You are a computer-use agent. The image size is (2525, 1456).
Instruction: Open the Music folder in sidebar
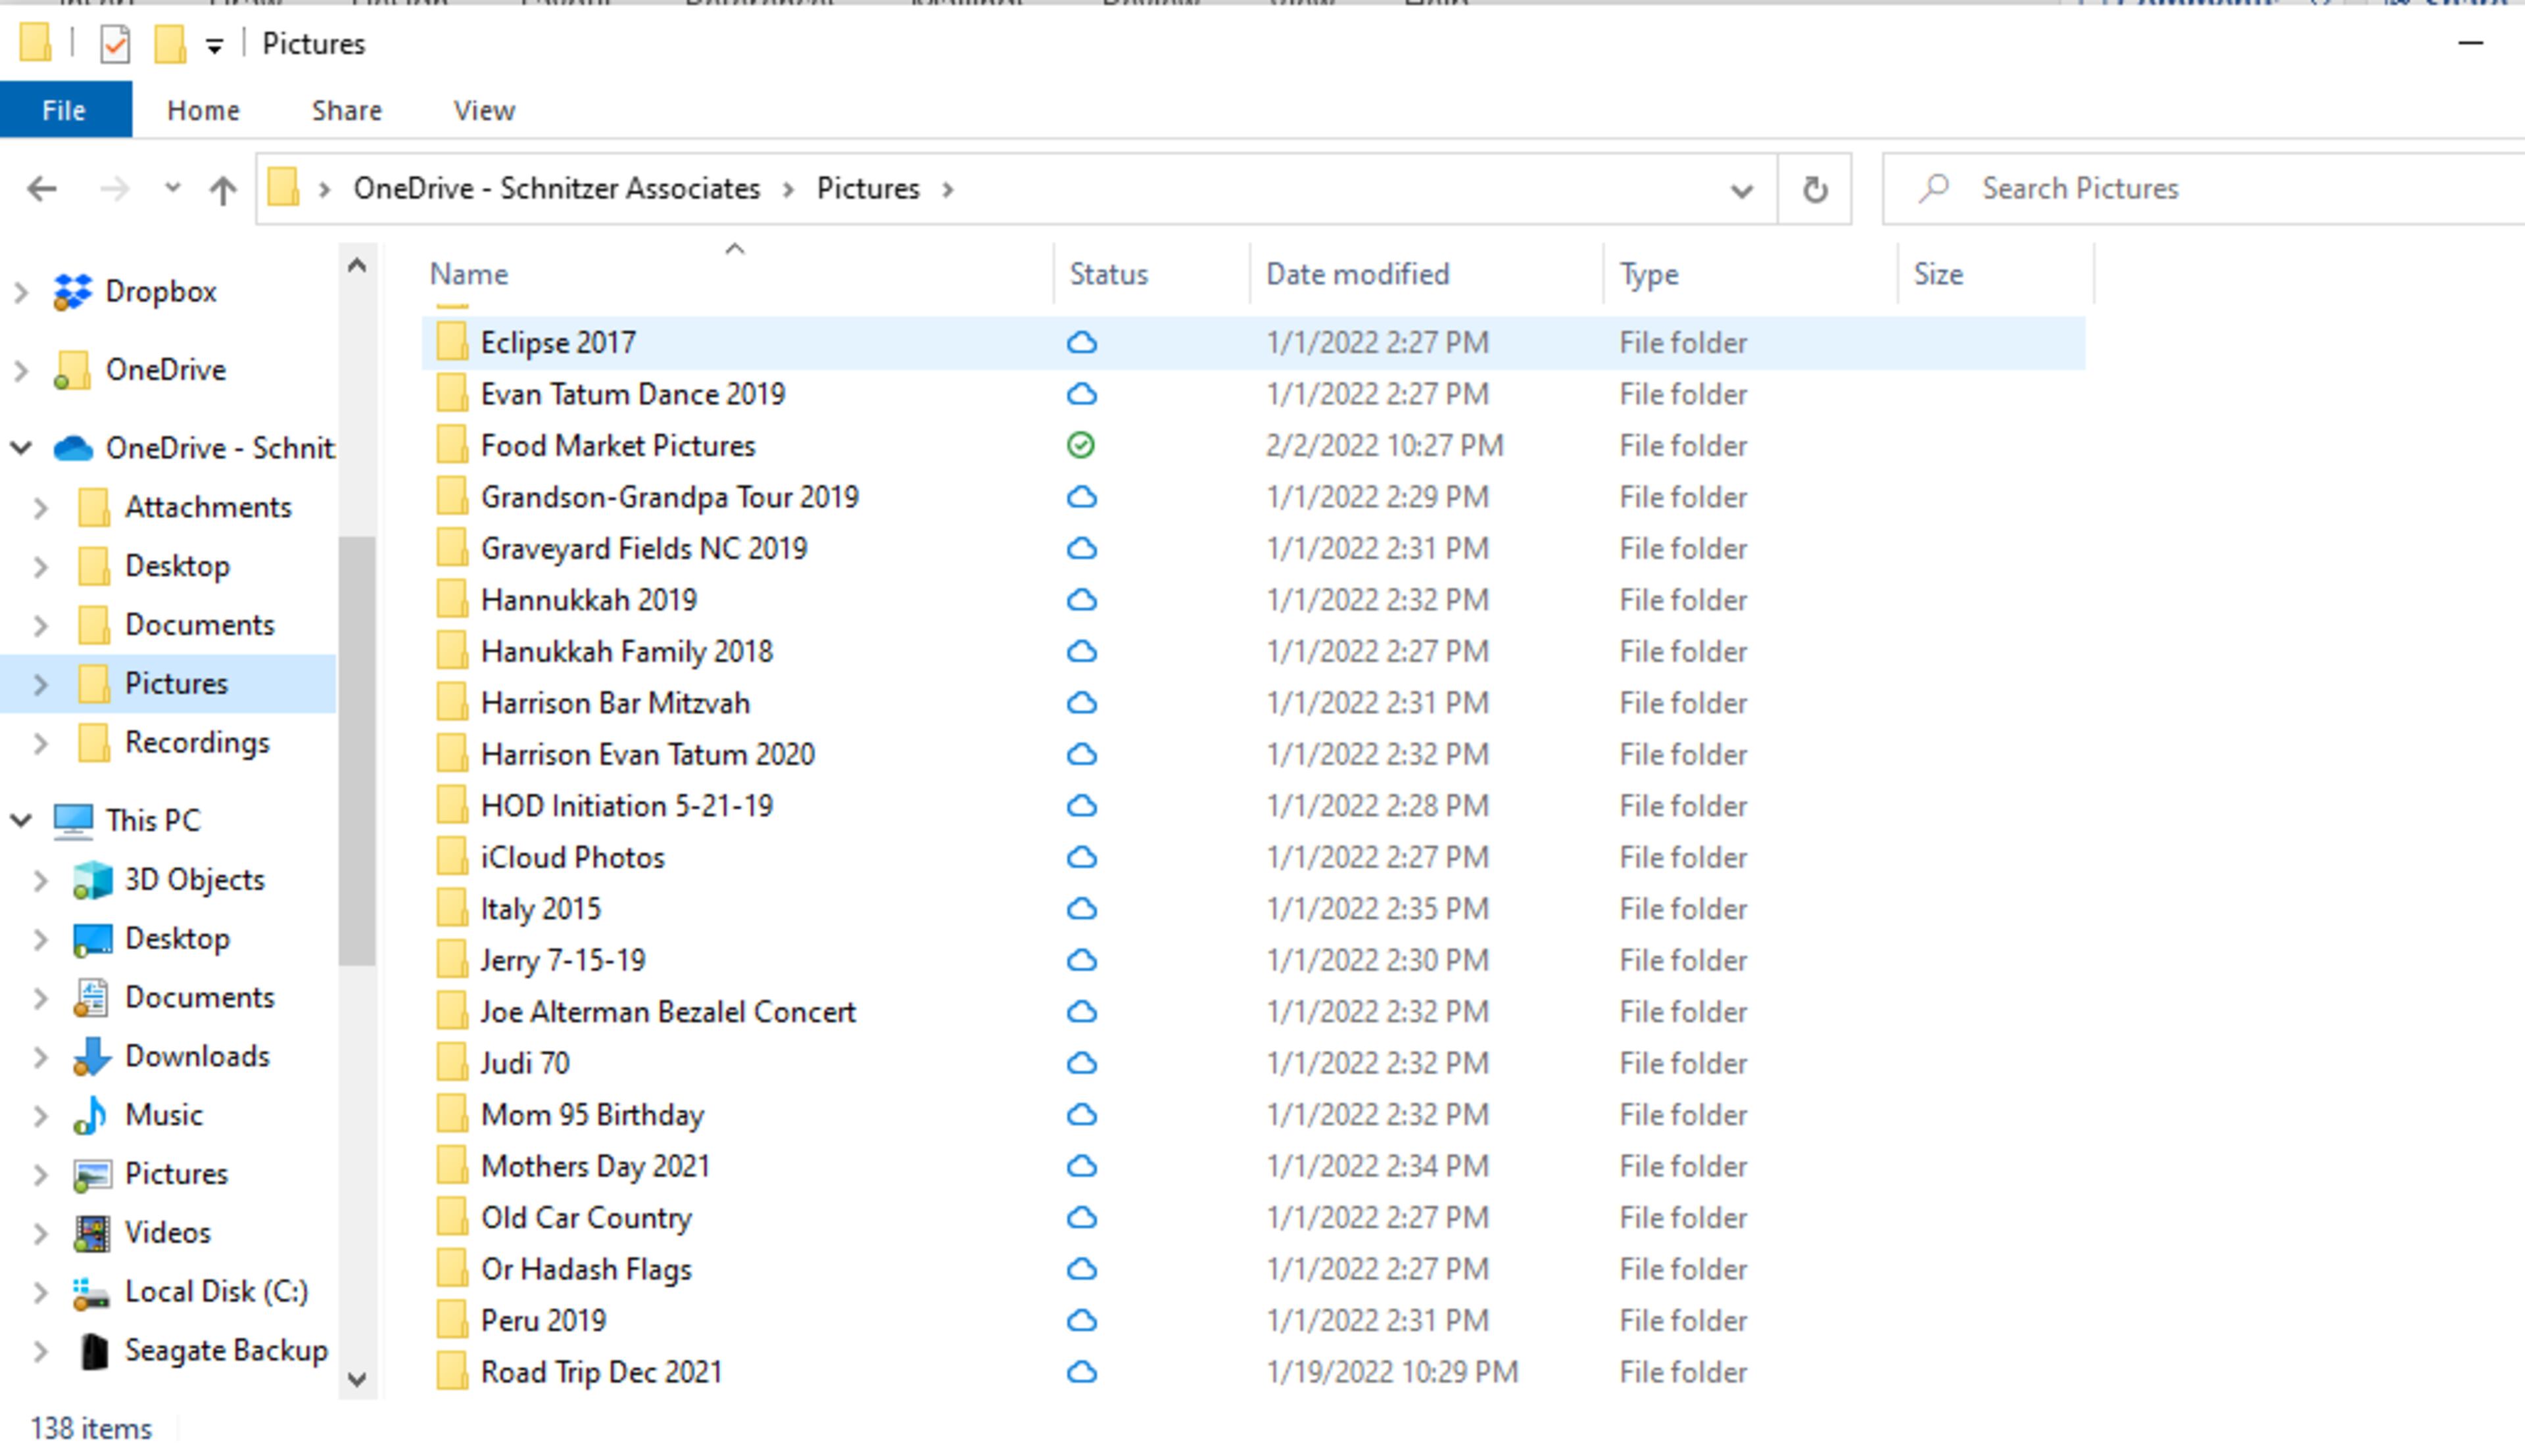[164, 1114]
